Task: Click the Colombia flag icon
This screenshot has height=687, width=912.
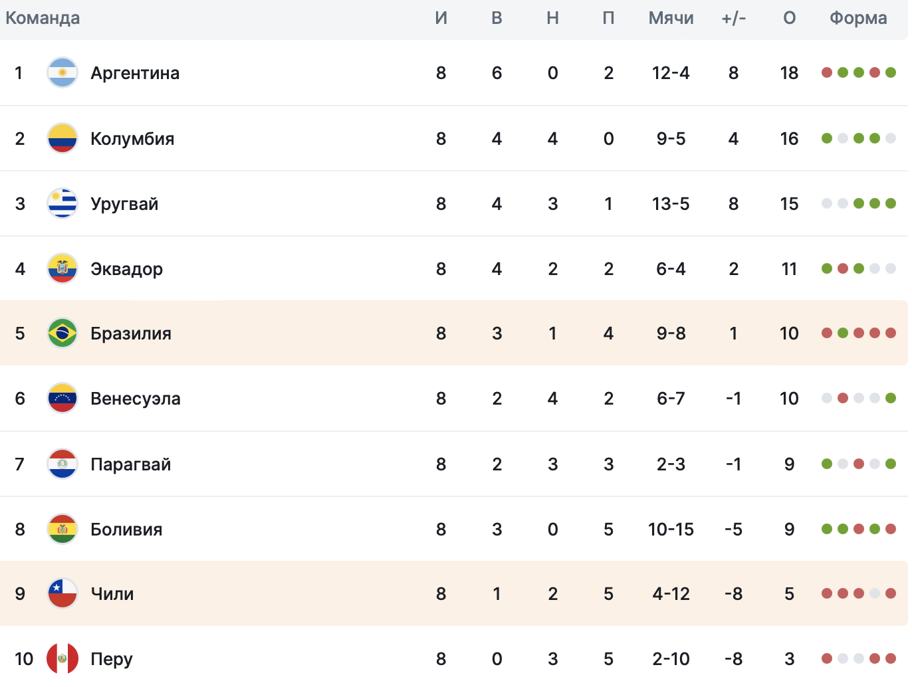Action: pos(62,138)
